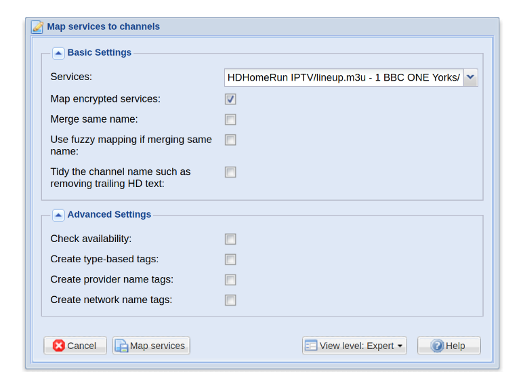Disable the Map encrypted services checkbox
Viewport: 521px width, 387px height.
tap(231, 99)
